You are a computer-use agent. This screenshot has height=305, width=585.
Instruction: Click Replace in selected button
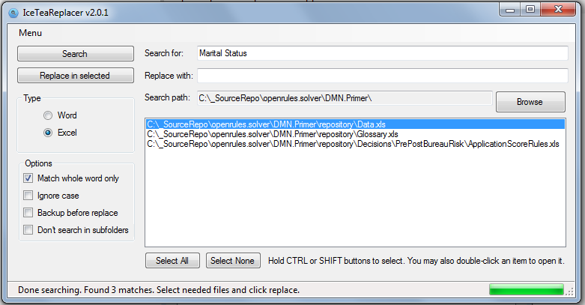[x=74, y=76]
